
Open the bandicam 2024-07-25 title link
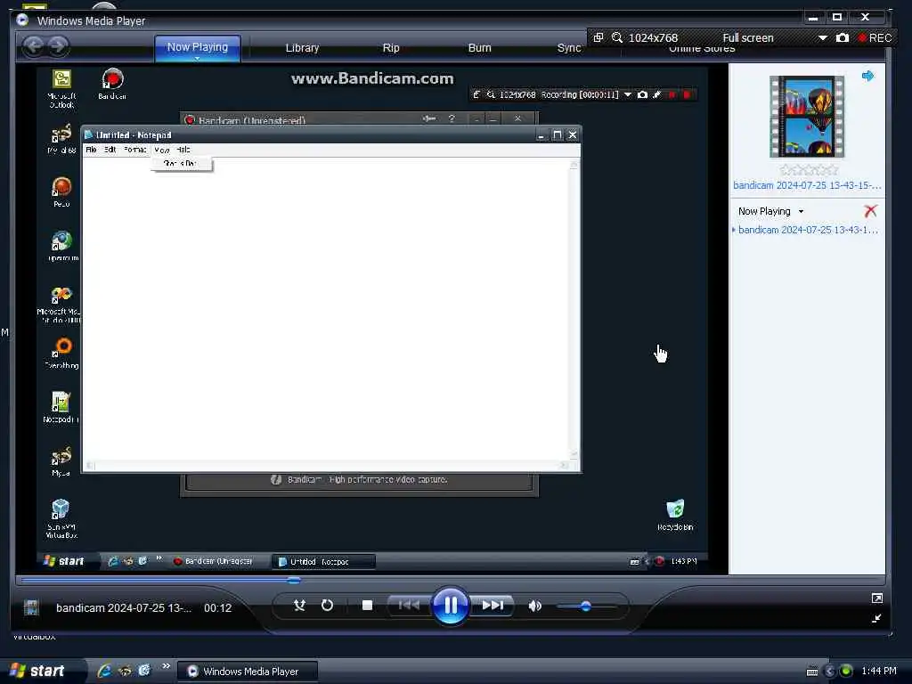[807, 185]
